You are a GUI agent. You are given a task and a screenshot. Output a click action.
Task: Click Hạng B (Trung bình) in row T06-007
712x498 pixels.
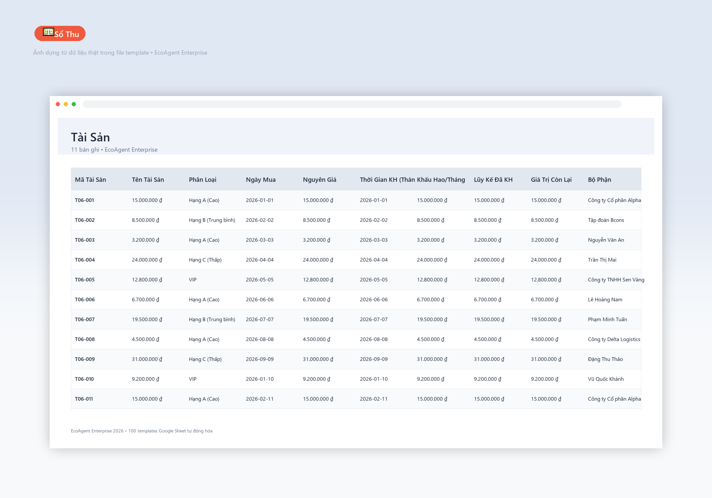212,320
